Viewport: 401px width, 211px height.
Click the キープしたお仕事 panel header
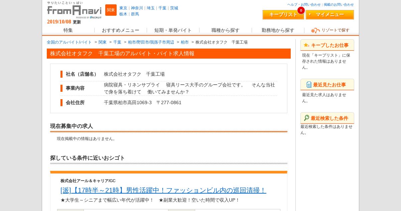(327, 45)
